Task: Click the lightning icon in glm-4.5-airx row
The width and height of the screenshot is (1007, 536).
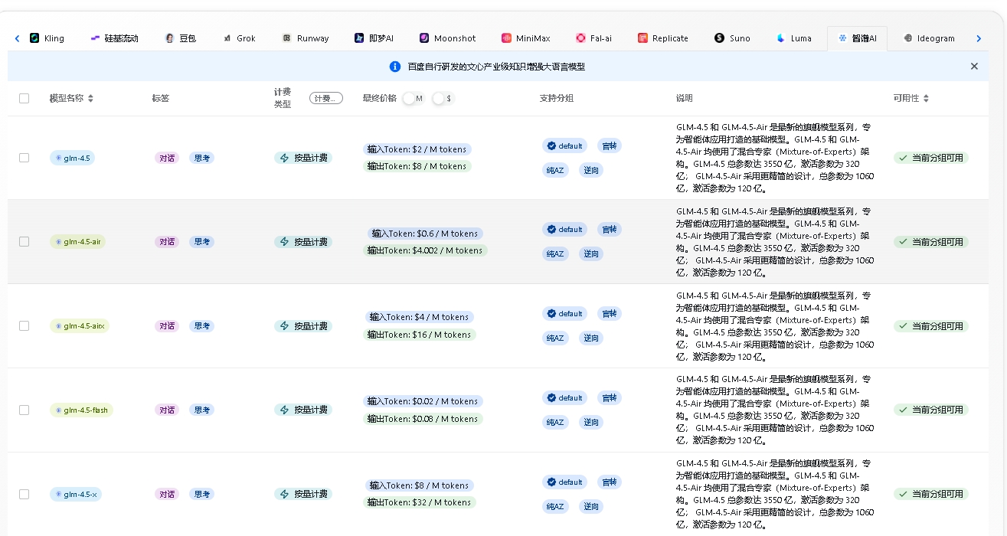Action: point(285,326)
